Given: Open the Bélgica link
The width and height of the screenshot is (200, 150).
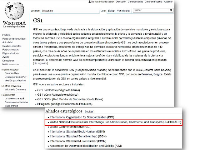Looking at the screenshot, I should pos(158,74).
